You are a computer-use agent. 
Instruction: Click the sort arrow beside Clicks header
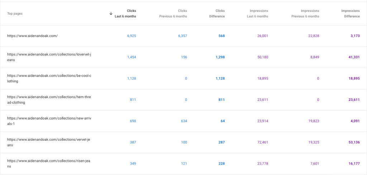click(x=111, y=14)
